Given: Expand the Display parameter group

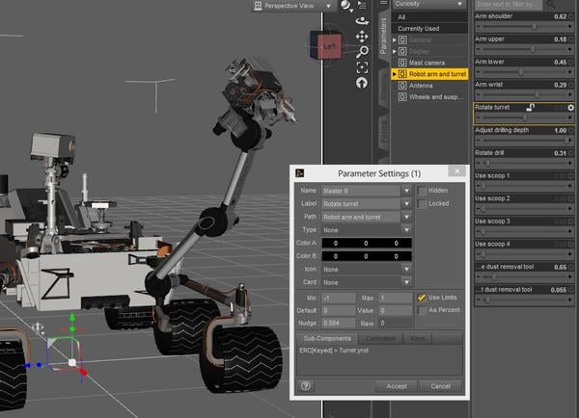Looking at the screenshot, I should pos(395,51).
